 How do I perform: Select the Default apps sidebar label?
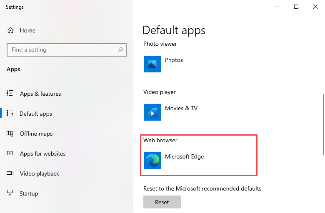click(x=36, y=114)
